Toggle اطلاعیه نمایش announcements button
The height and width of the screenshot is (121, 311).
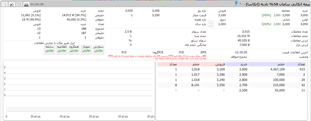[62, 49]
